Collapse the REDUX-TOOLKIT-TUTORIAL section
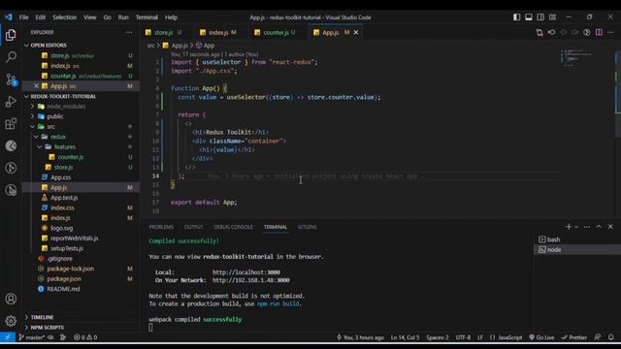 pyautogui.click(x=63, y=96)
